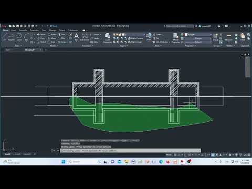The width and height of the screenshot is (252, 189).
Task: Click the search command box in title bar
Action: 179,26
